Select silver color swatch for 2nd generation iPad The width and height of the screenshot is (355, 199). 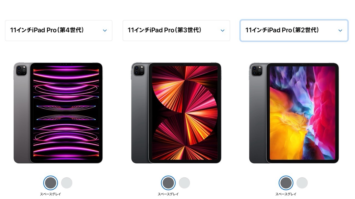pos(302,183)
